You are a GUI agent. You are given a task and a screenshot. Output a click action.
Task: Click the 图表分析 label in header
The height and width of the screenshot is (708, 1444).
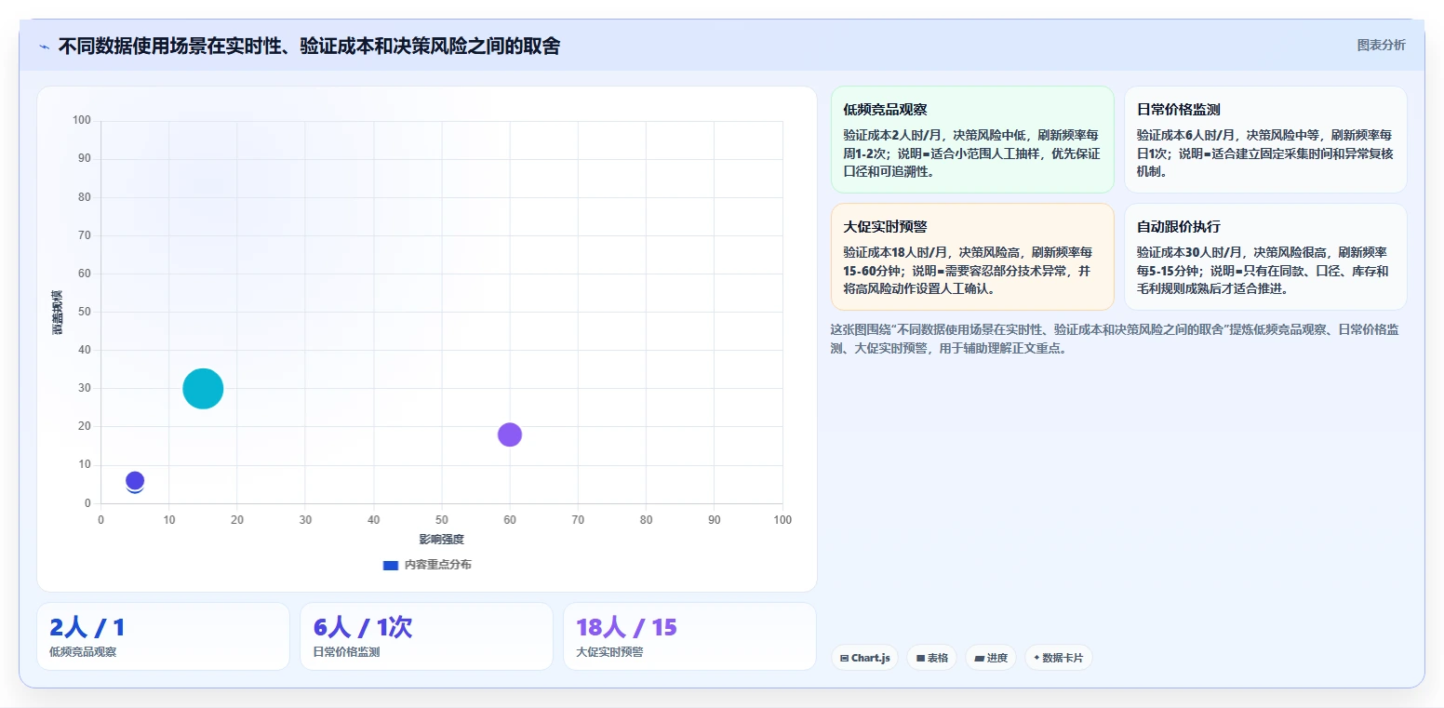1382,45
